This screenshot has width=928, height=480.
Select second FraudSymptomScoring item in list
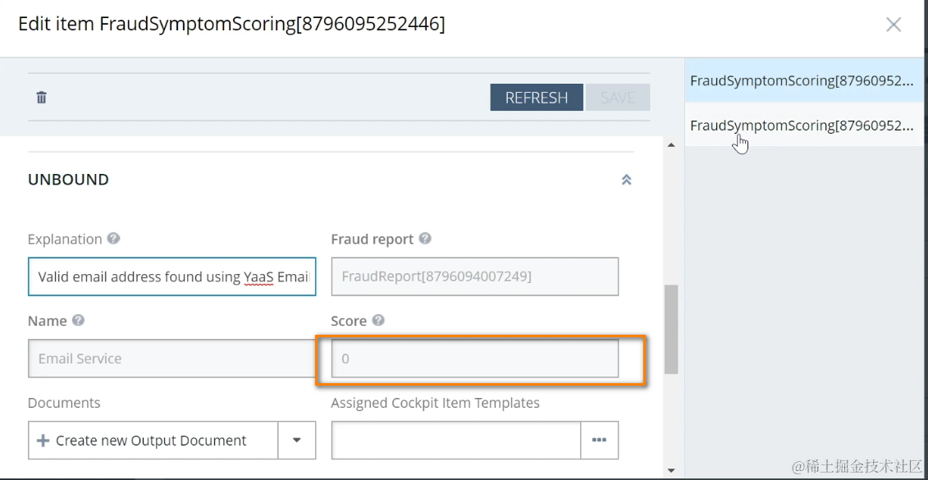click(806, 125)
